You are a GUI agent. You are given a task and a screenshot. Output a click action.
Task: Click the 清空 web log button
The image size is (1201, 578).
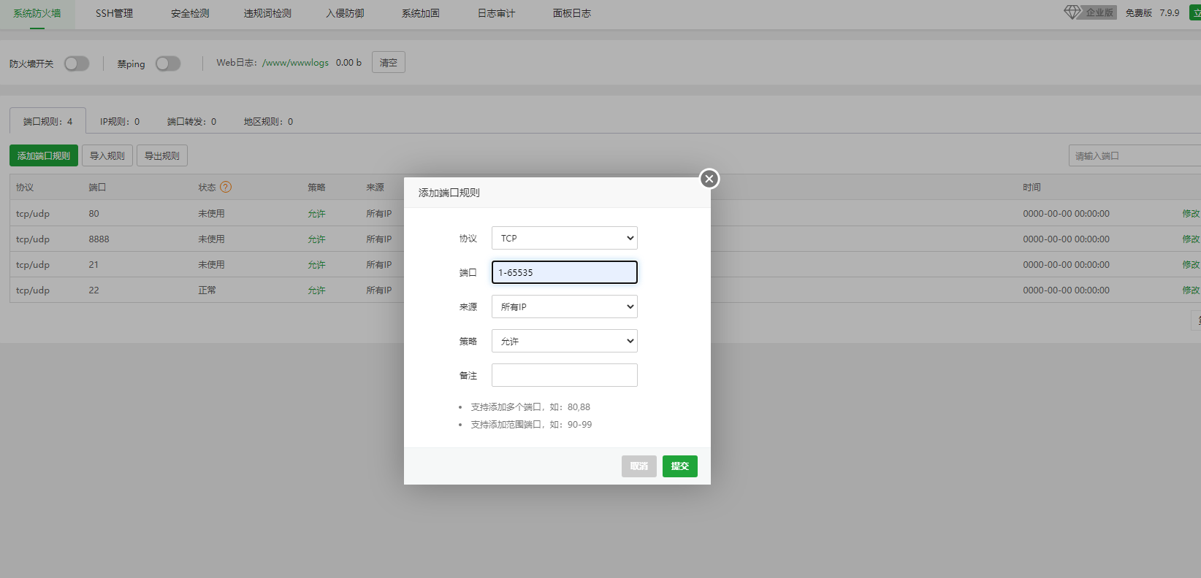(389, 63)
